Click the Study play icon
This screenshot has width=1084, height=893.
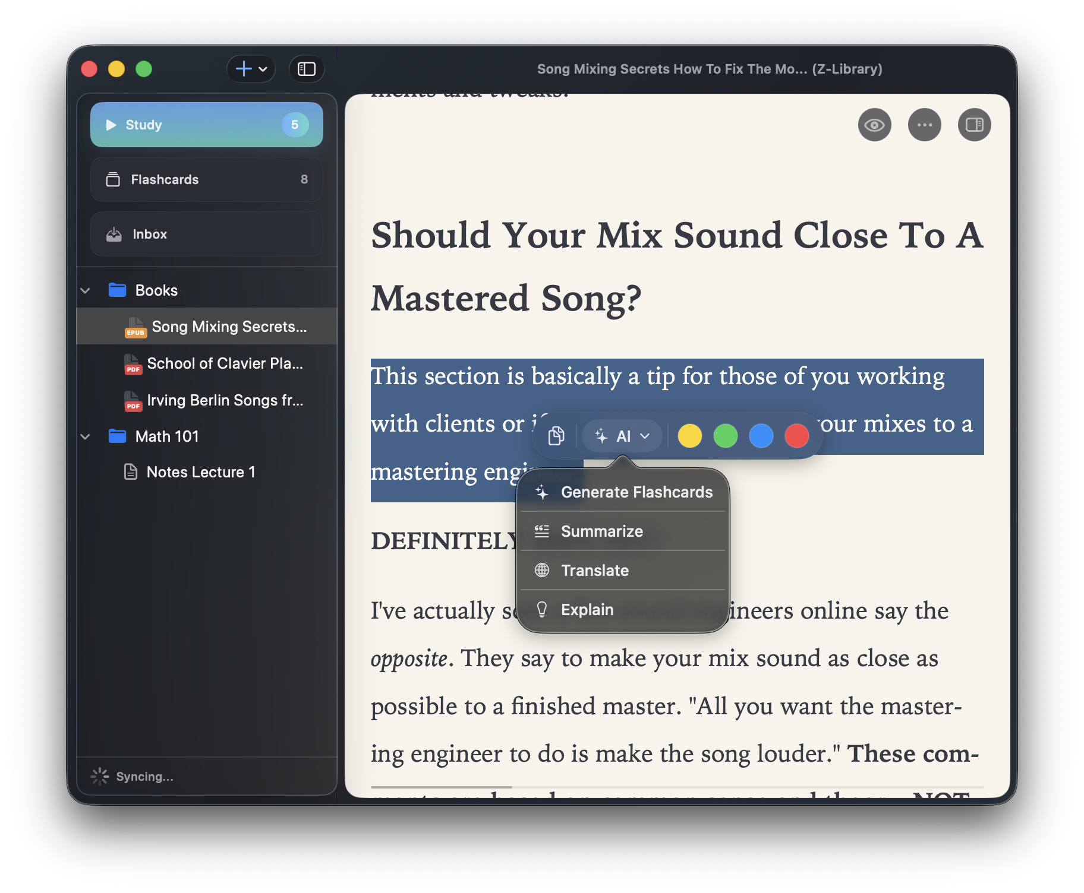(x=111, y=125)
